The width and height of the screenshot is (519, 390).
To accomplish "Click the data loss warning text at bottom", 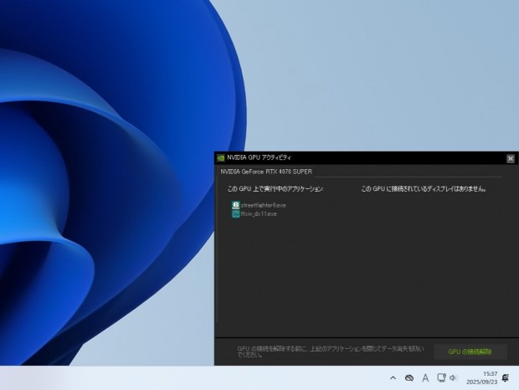I will [x=330, y=352].
